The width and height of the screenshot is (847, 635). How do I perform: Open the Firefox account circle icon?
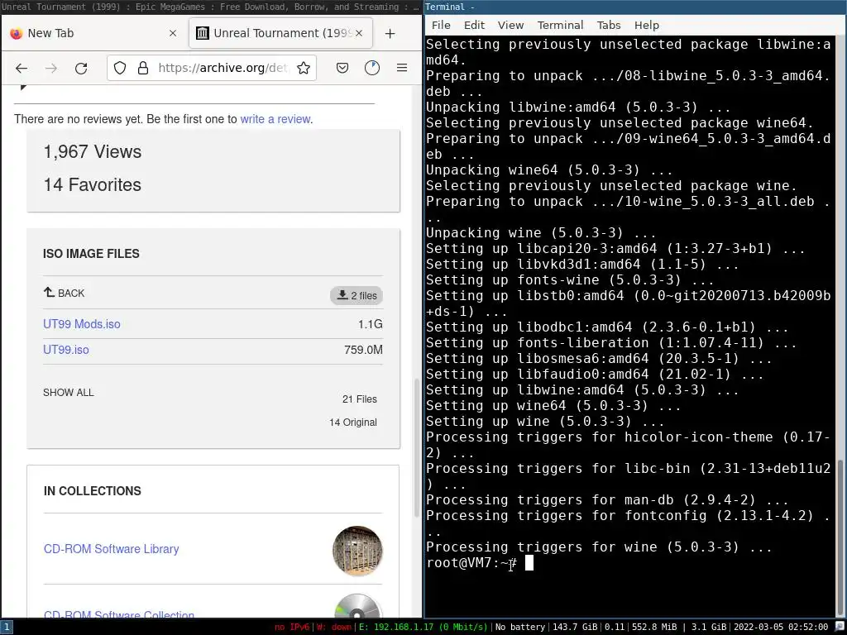coord(372,68)
